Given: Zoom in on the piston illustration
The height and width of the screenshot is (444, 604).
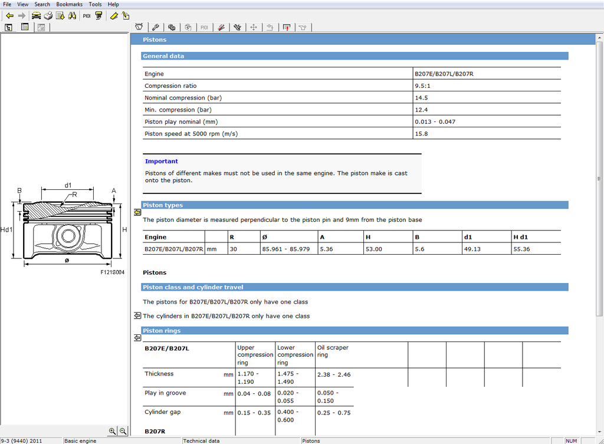Looking at the screenshot, I should click(x=113, y=431).
